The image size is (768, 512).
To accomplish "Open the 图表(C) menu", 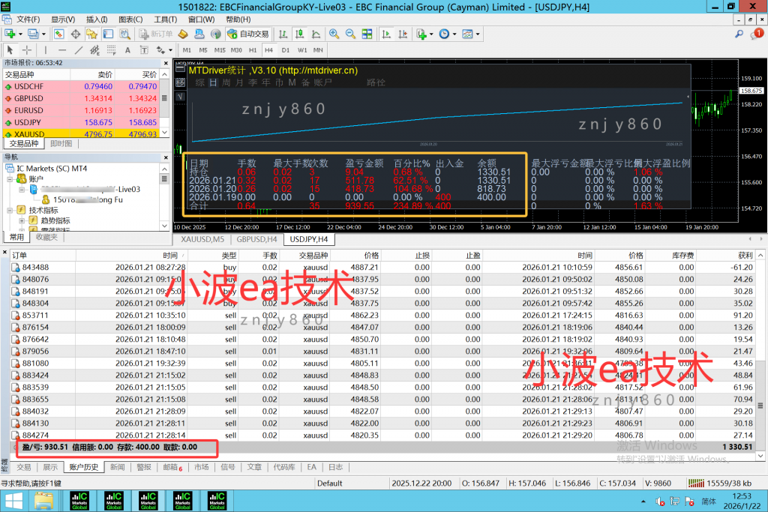I will (x=130, y=19).
